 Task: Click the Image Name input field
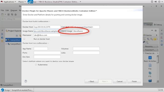pyautogui.click(x=47, y=31)
